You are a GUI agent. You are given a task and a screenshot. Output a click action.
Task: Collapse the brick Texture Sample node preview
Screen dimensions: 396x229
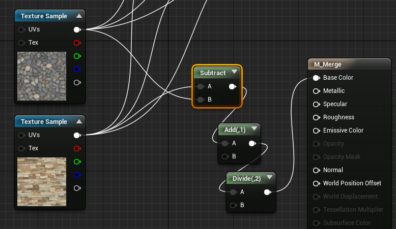point(79,121)
